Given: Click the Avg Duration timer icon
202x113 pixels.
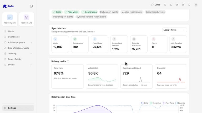Looking at the screenshot, I should click(x=173, y=39).
